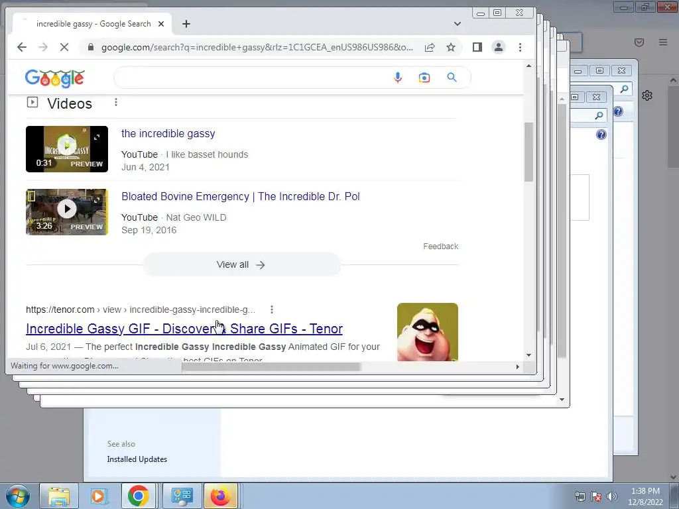Click into the Google search box

(251, 78)
